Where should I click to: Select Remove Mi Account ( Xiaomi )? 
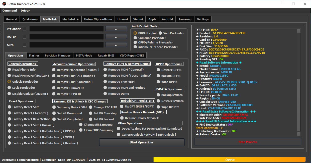[76, 70]
